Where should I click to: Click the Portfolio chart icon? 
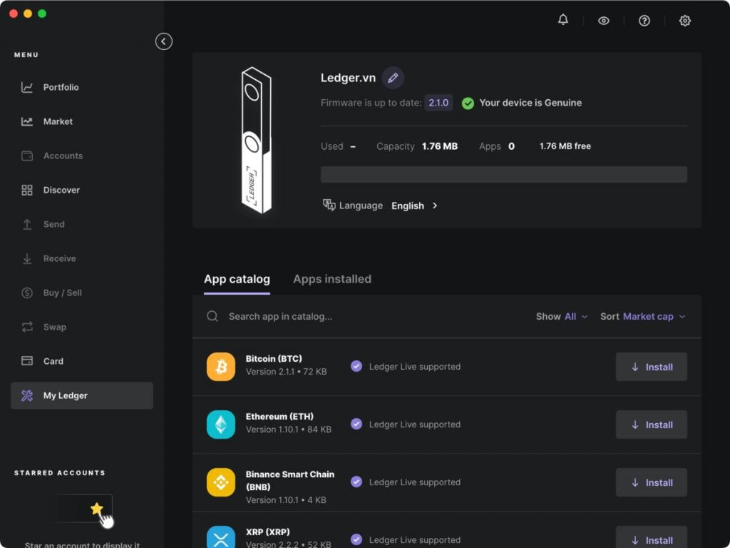(x=27, y=87)
